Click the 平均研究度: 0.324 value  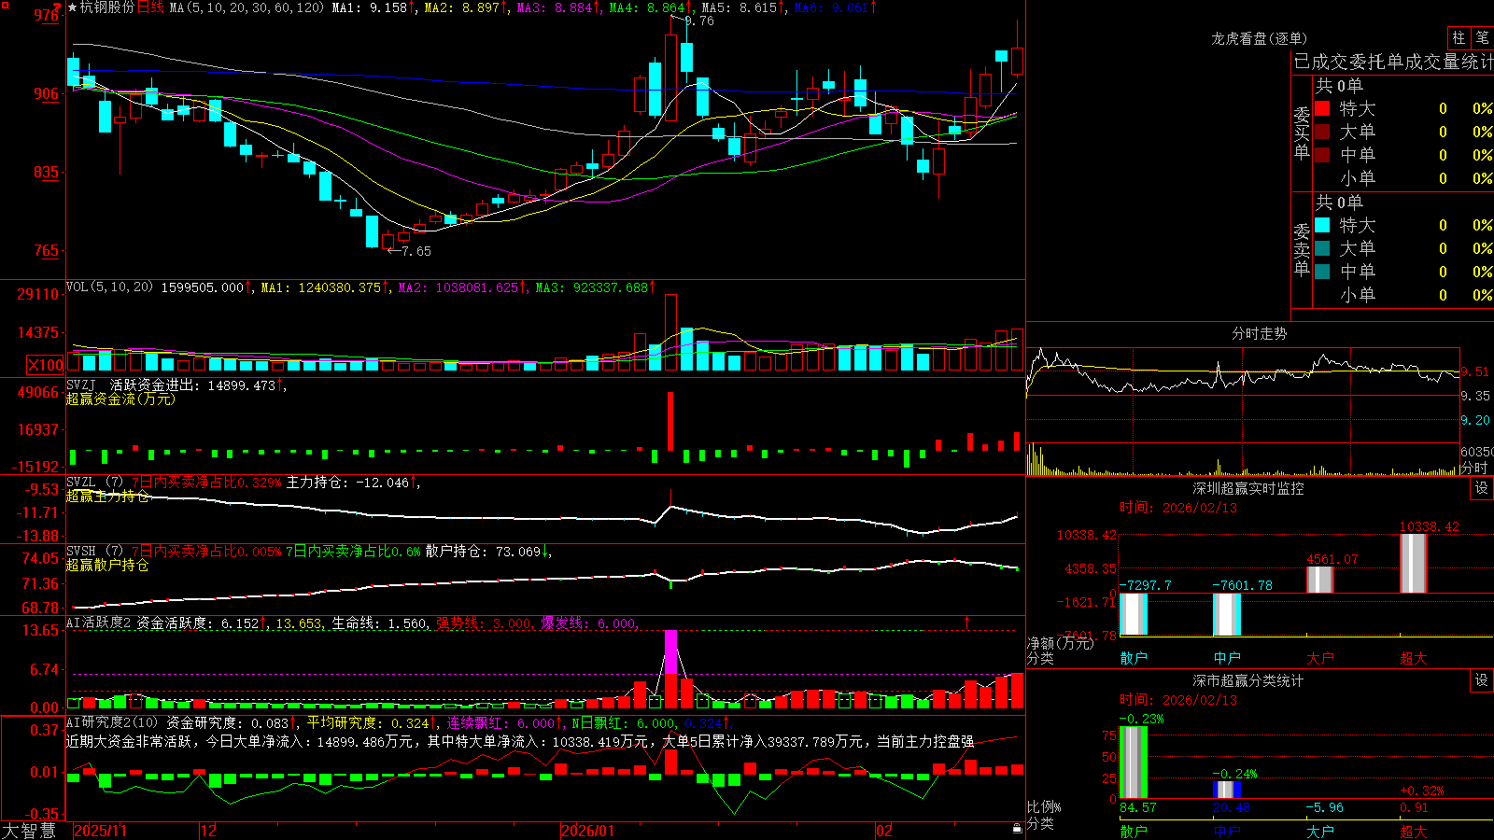tap(369, 722)
